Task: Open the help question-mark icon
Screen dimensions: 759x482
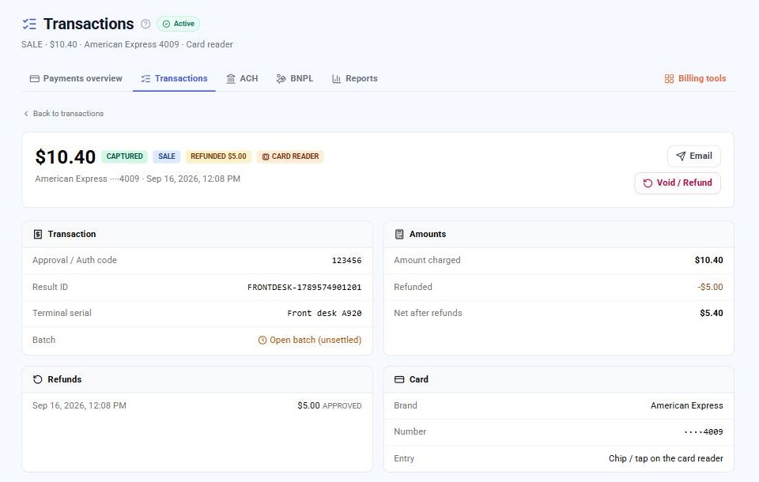Action: click(145, 24)
